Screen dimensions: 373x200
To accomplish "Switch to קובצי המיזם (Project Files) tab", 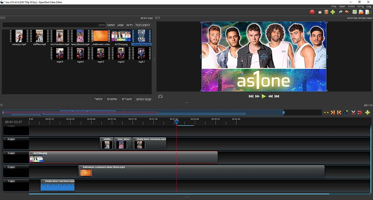I will [x=144, y=99].
